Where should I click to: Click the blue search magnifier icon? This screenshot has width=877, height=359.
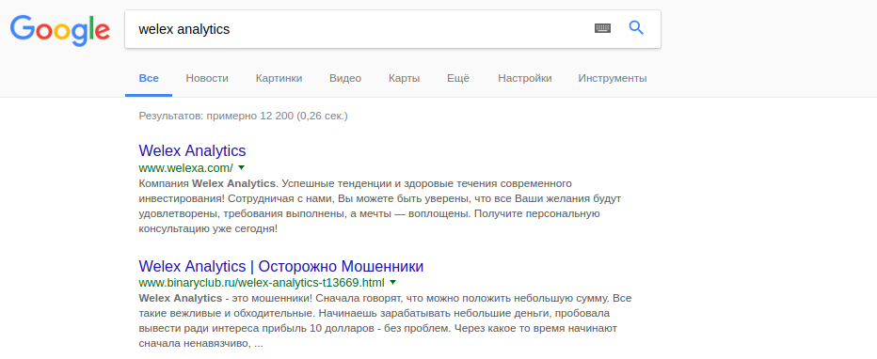coord(636,27)
